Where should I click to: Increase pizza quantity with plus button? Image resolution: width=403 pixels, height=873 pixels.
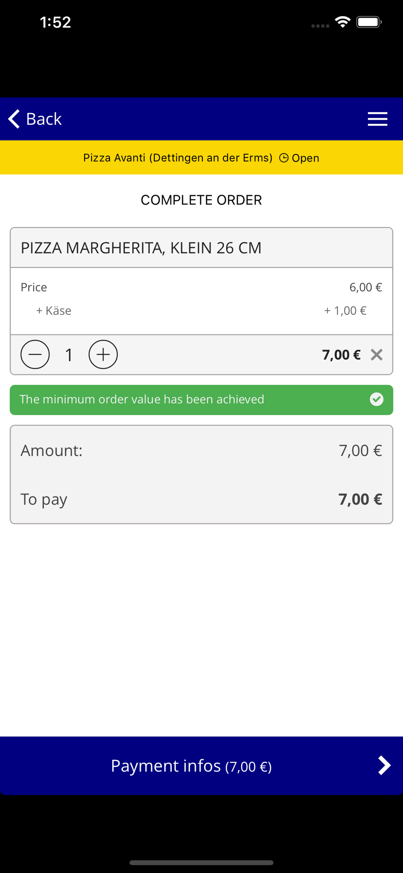[x=103, y=354]
